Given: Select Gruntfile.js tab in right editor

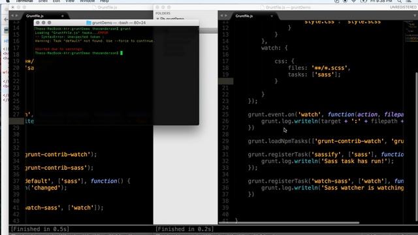Looking at the screenshot, I should click(x=244, y=16).
